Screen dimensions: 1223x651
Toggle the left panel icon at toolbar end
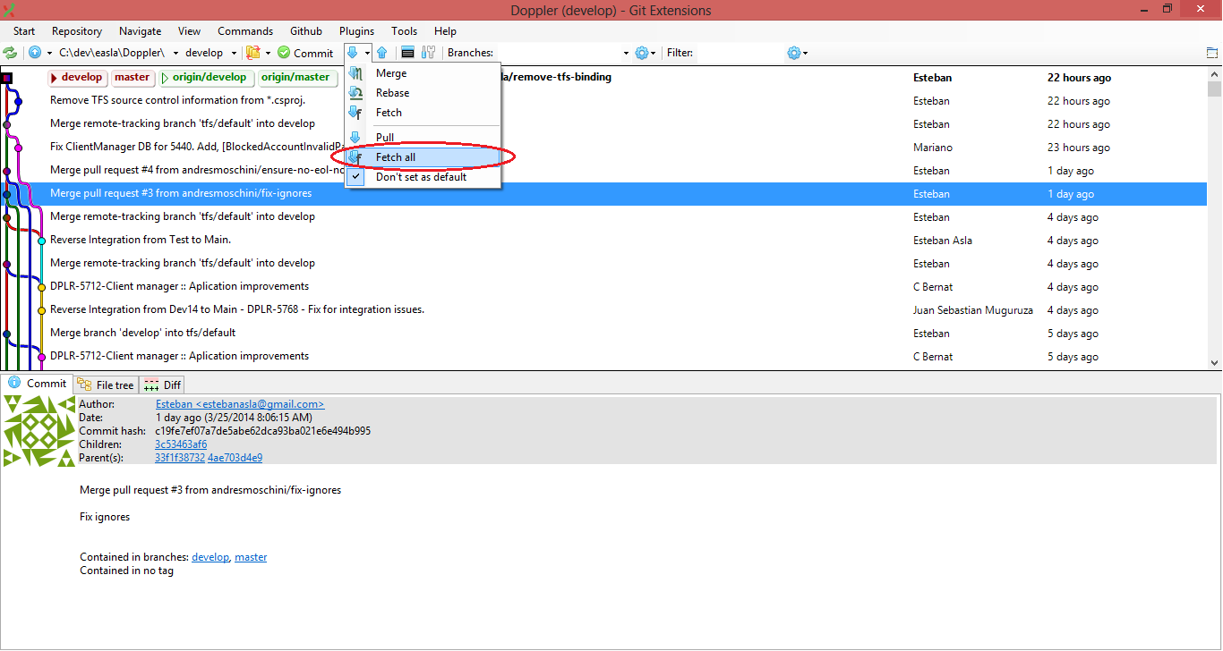pos(1212,53)
